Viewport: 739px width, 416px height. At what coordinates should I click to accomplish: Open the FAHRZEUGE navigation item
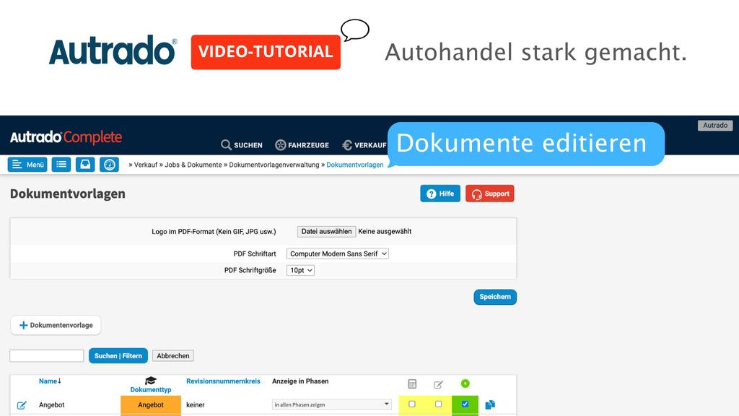pos(302,144)
